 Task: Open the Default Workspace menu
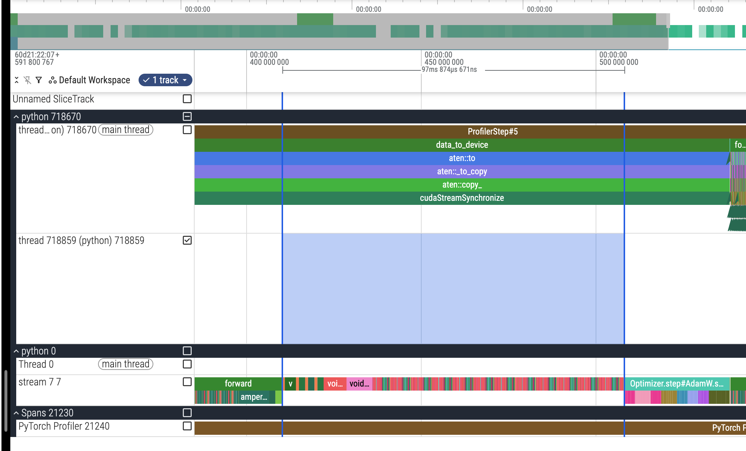click(x=94, y=80)
